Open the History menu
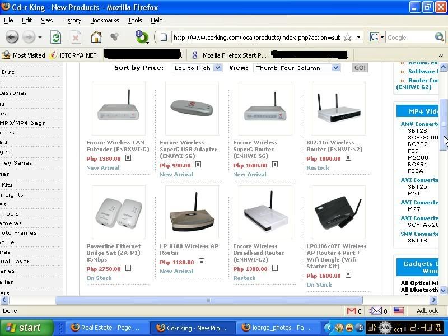This screenshot has height=336, width=448. (x=72, y=20)
